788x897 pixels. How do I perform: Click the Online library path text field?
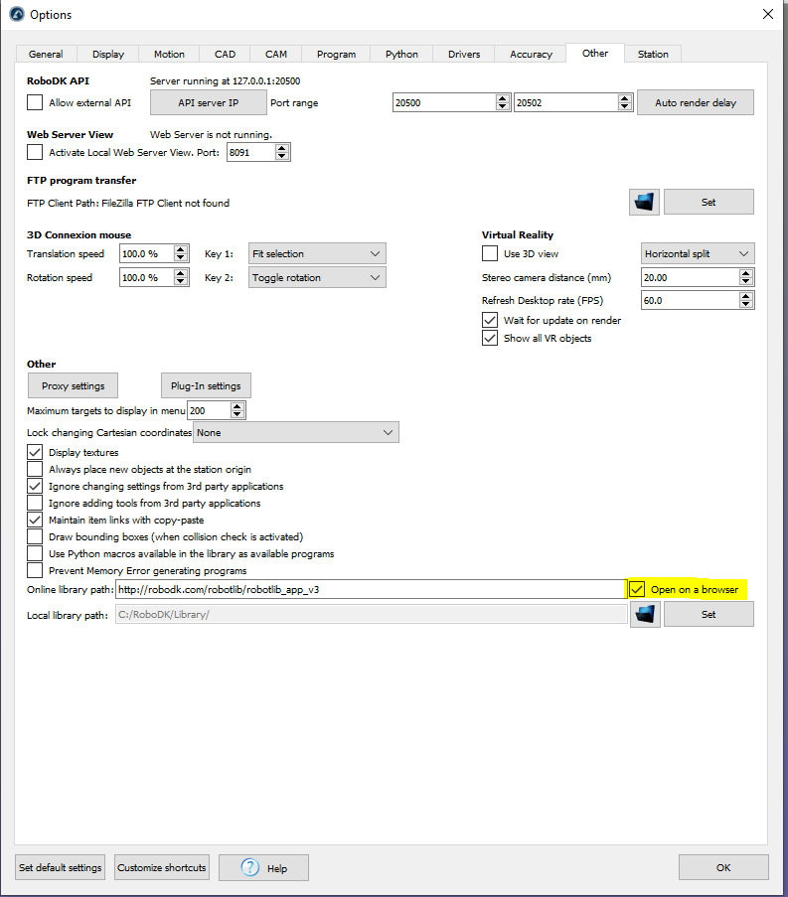pyautogui.click(x=369, y=589)
